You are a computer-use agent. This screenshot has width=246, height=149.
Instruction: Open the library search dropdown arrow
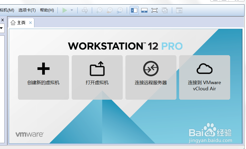pos(2,28)
